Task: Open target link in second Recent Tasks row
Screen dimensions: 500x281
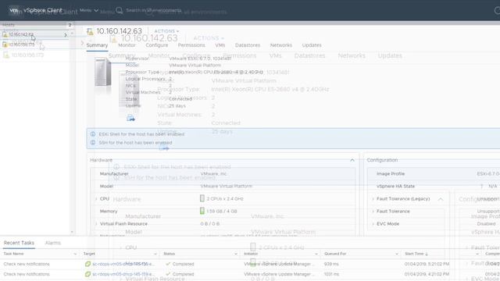Action: (123, 274)
